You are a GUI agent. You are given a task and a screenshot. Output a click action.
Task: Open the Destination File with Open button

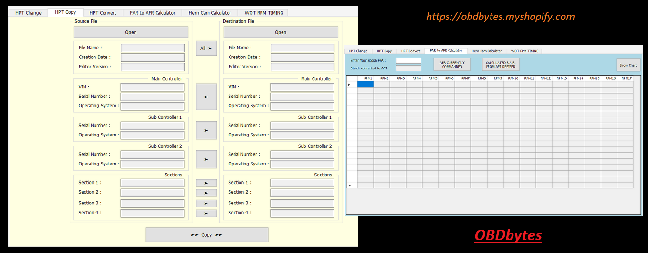[x=281, y=32]
